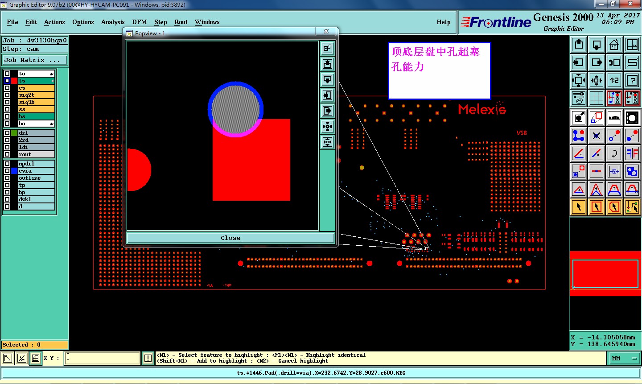This screenshot has height=384, width=642.
Task: Open graphic control wrench and palette icon
Action: click(579, 98)
